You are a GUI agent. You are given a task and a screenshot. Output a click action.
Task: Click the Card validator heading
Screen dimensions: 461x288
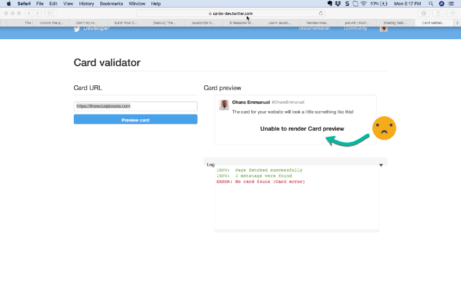[107, 63]
